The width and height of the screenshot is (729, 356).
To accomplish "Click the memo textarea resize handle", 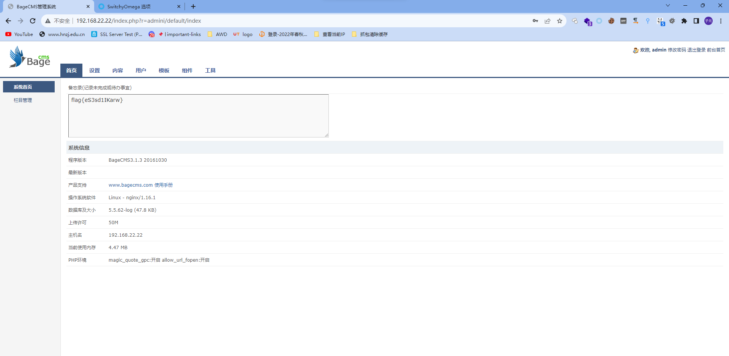I will click(327, 135).
